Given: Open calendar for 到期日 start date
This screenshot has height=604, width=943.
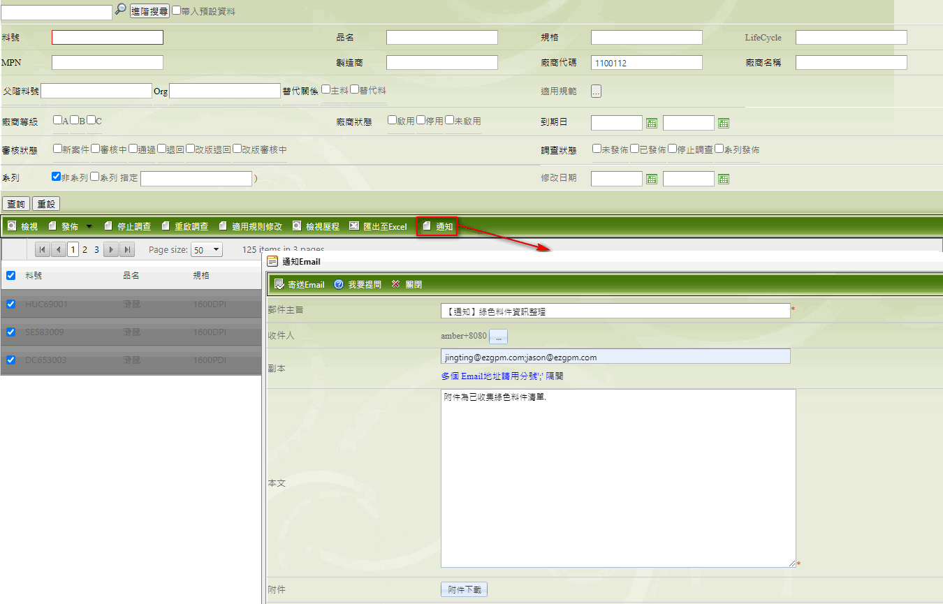Looking at the screenshot, I should click(652, 123).
